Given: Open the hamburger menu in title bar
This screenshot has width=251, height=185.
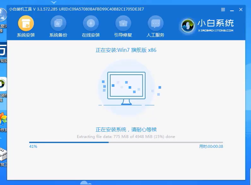Looking at the screenshot, I should [x=224, y=10].
